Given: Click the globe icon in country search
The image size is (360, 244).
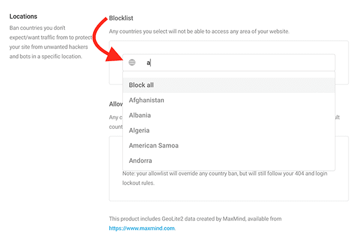Looking at the screenshot, I should [132, 62].
